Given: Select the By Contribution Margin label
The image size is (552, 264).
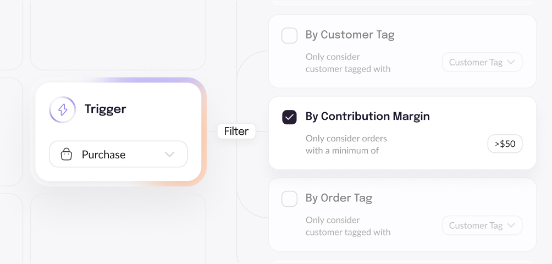Looking at the screenshot, I should tap(367, 117).
